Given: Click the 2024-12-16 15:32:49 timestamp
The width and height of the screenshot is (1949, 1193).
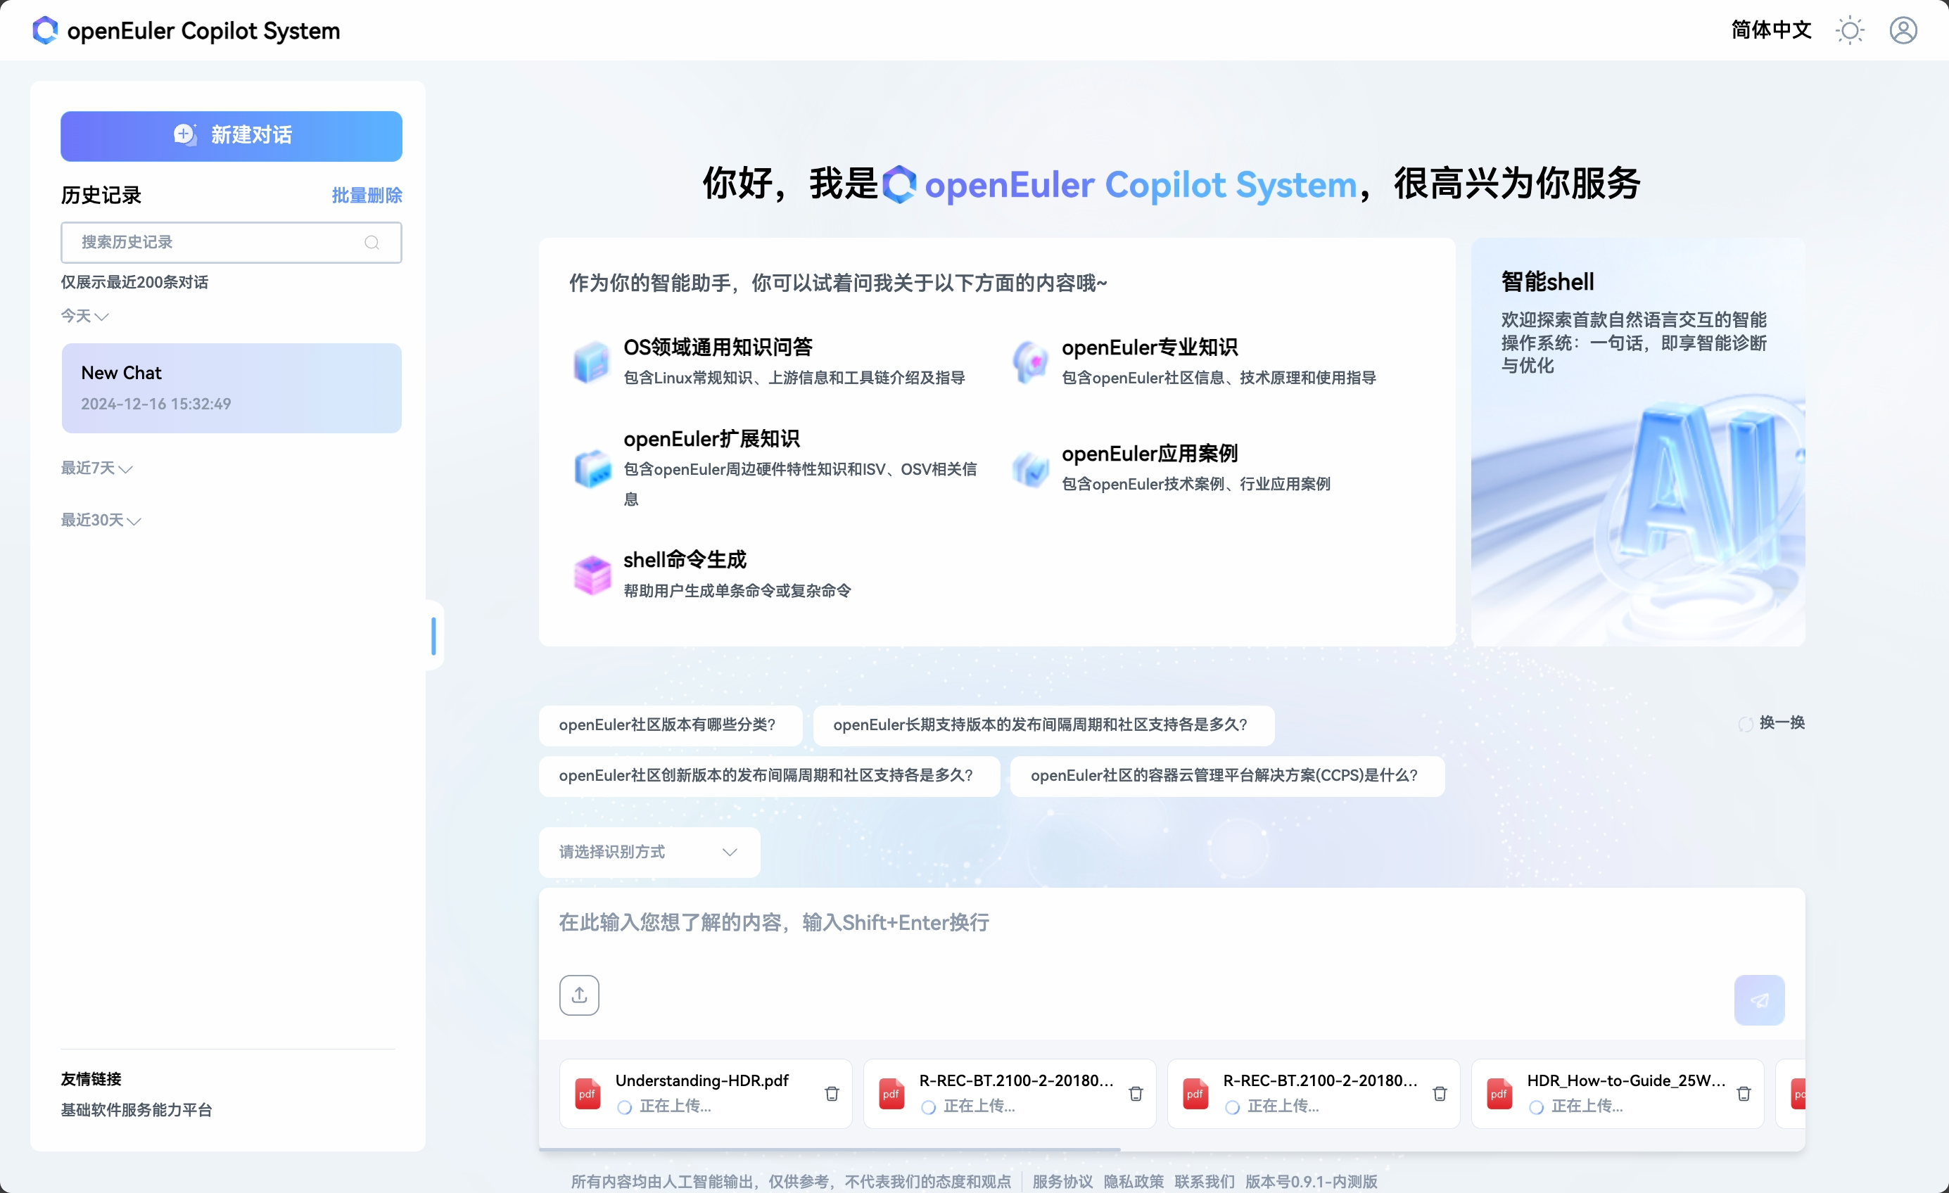Looking at the screenshot, I should 155,404.
